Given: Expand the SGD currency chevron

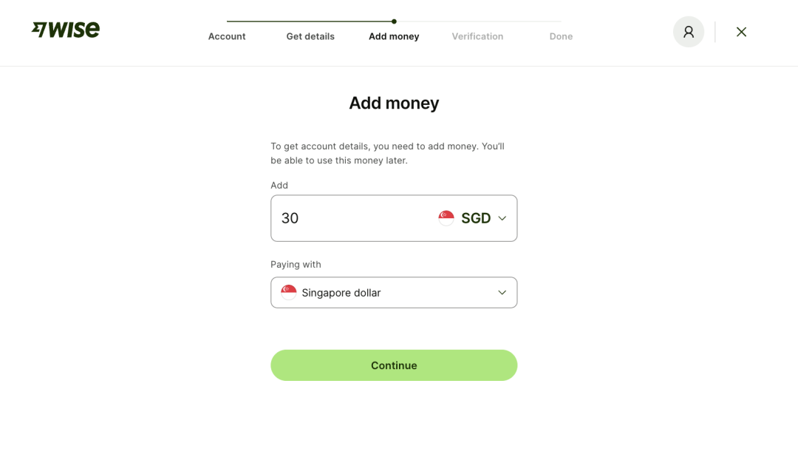Looking at the screenshot, I should [502, 218].
